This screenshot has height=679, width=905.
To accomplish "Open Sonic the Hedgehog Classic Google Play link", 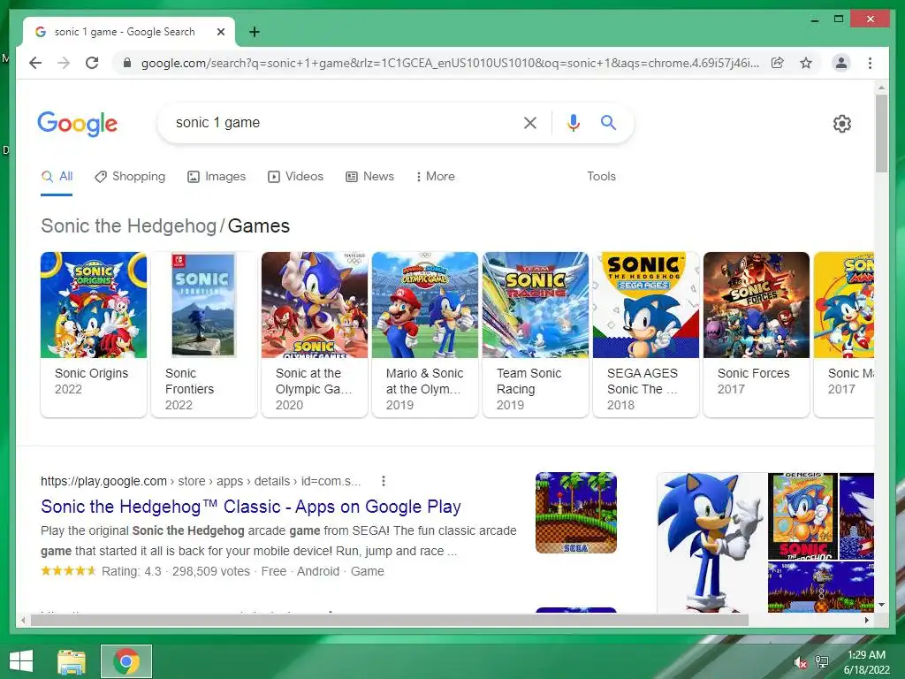I will 250,507.
